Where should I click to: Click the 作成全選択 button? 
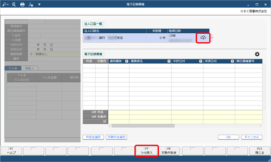pyautogui.click(x=93, y=137)
